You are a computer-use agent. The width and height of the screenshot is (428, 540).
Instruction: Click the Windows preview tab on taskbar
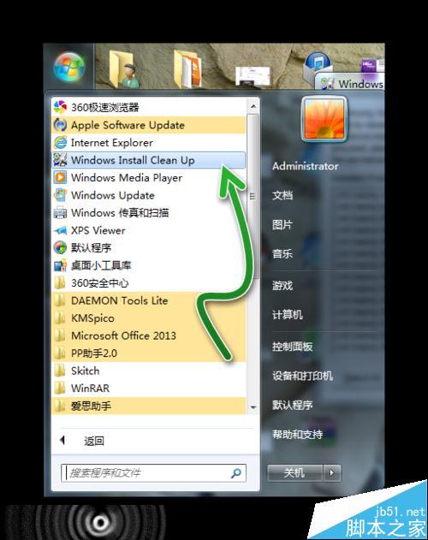(350, 83)
